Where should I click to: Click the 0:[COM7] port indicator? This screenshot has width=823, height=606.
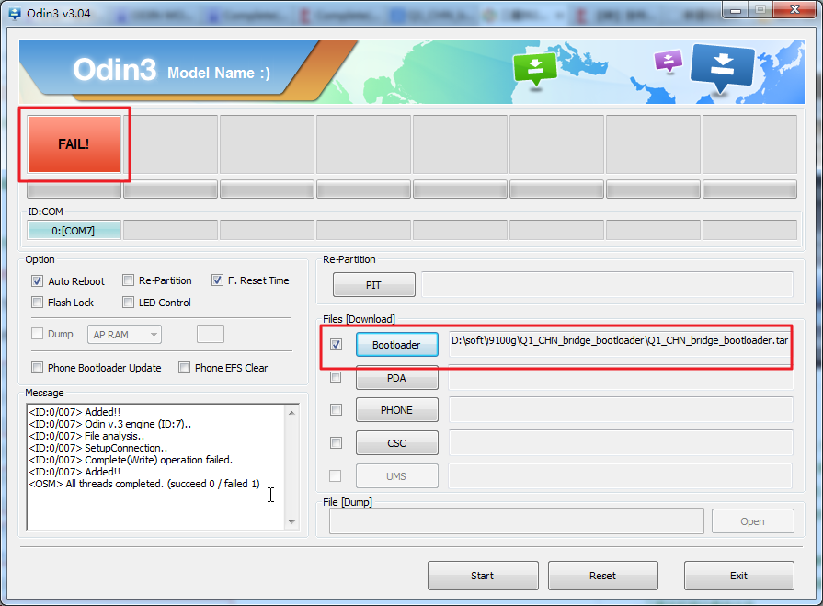[x=74, y=230]
